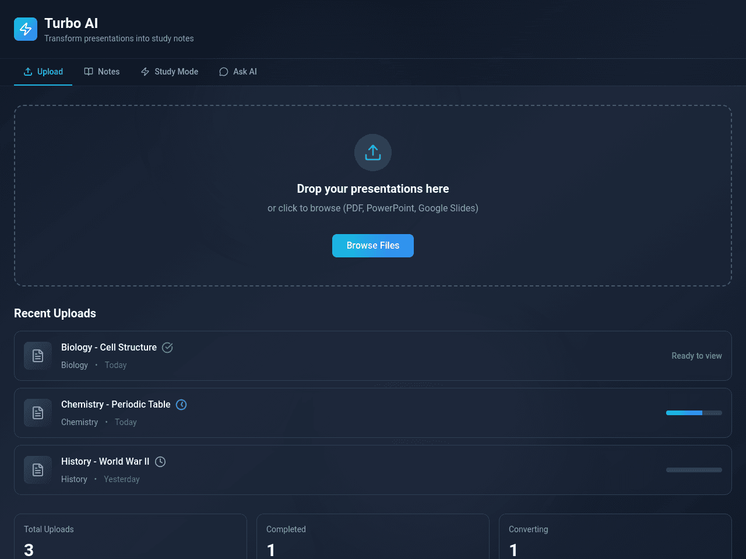This screenshot has width=746, height=559.
Task: Click the Completed stat card
Action: pyautogui.click(x=373, y=536)
